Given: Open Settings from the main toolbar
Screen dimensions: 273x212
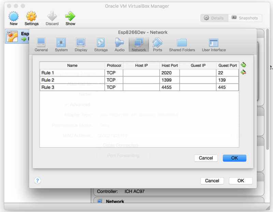Looking at the screenshot, I should pyautogui.click(x=31, y=16).
